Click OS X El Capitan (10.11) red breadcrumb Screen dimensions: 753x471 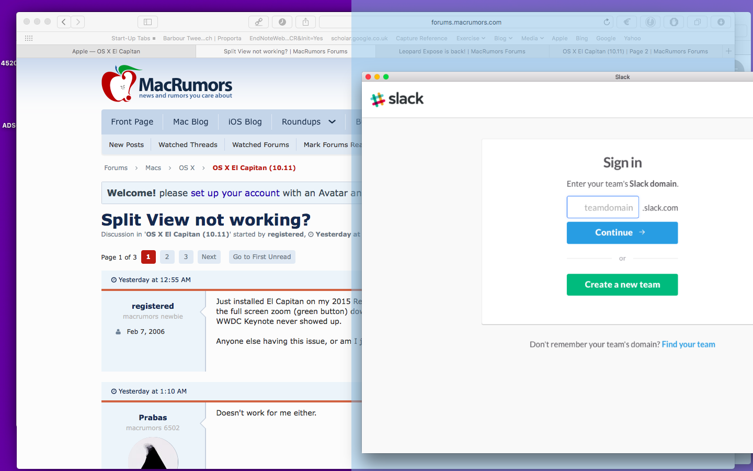tap(254, 168)
